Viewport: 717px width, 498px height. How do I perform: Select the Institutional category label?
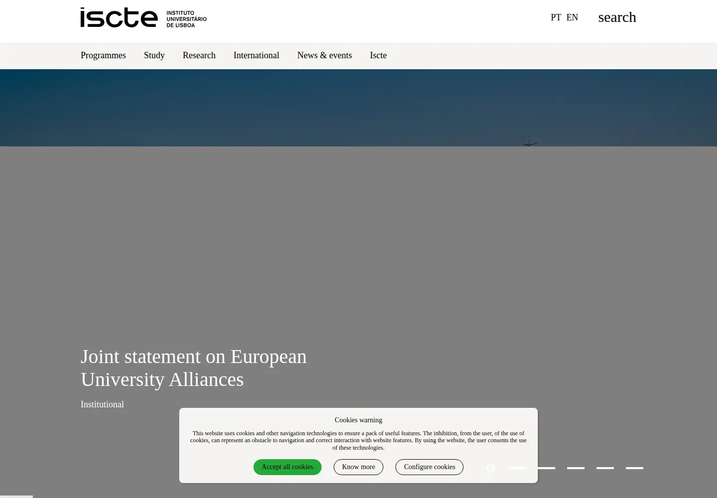(102, 404)
